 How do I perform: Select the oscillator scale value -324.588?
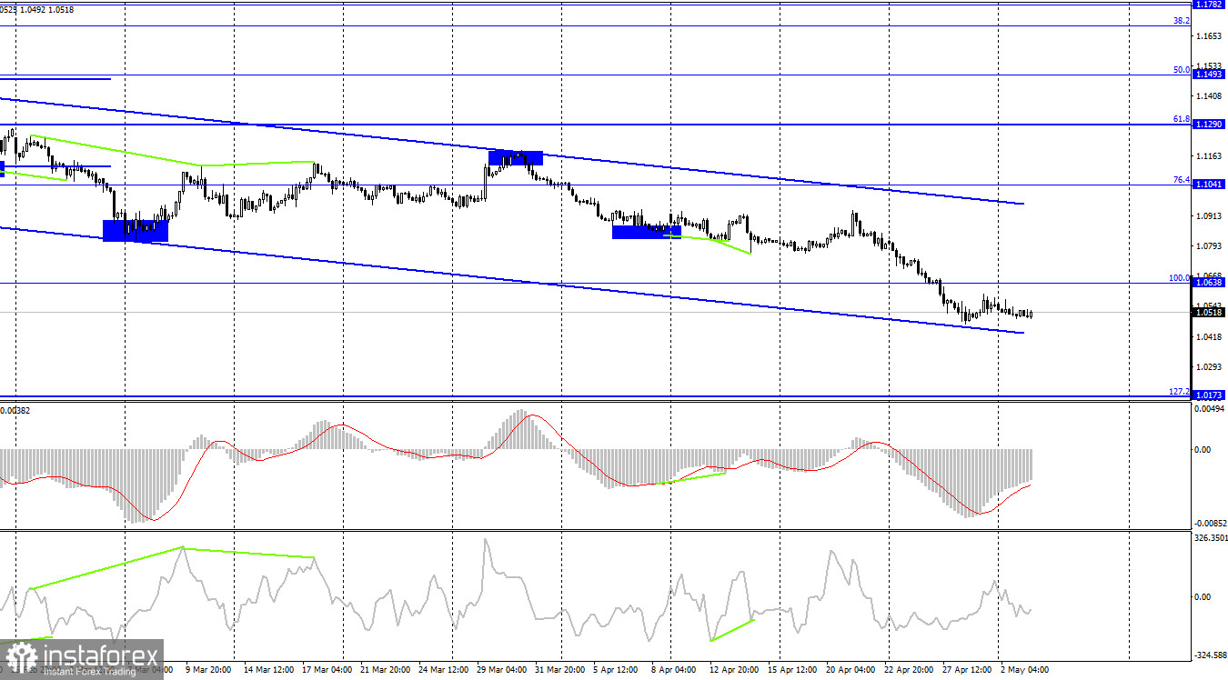tap(1209, 655)
